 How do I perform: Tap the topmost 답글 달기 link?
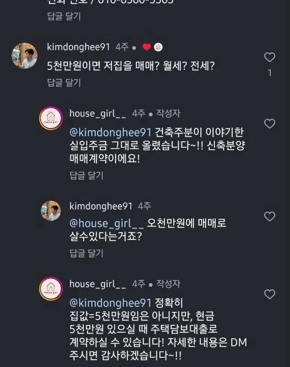pyautogui.click(x=64, y=16)
